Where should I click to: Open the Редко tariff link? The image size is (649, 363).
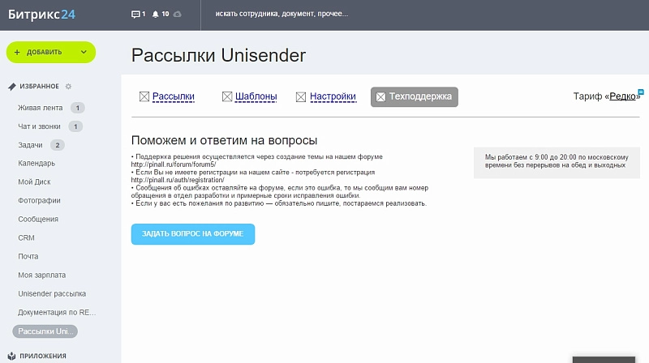[622, 96]
